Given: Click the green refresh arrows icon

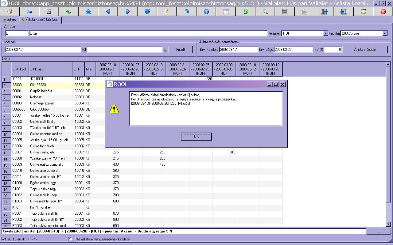Looking at the screenshot, I should [x=245, y=12].
